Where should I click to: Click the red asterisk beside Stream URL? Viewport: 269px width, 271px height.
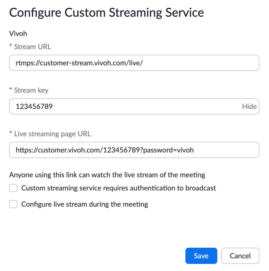[11, 46]
